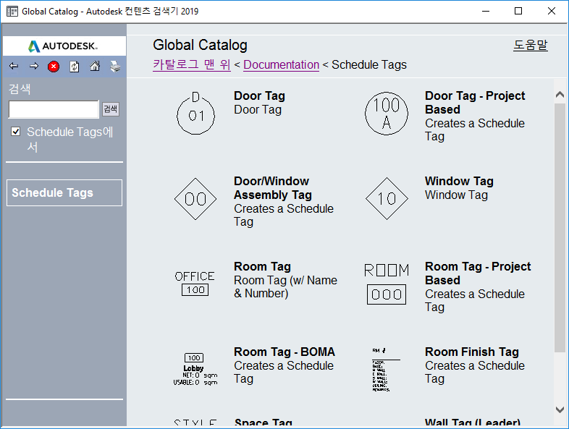Screen dimensions: 569x429
Task: Select the Door Tag thumbnail
Action: point(195,113)
